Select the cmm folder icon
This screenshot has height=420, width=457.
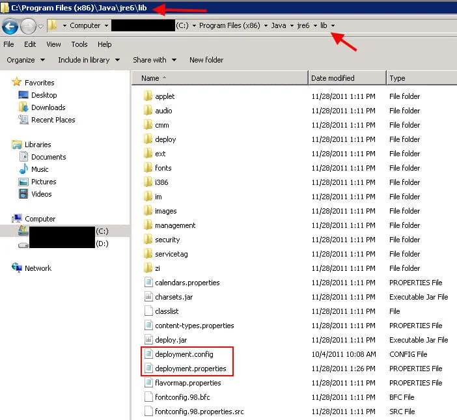point(148,124)
